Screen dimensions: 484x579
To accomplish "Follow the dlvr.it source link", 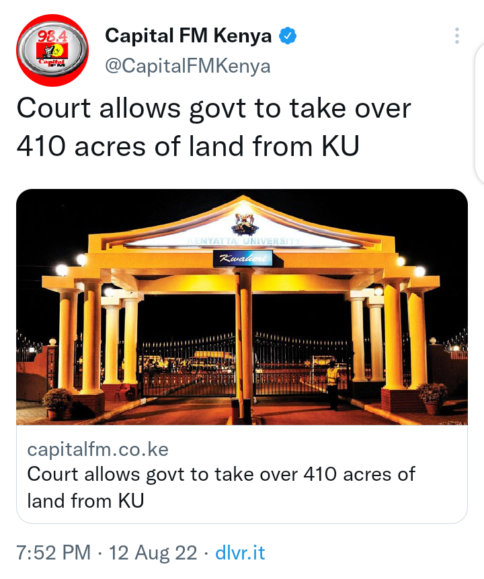I will coord(240,553).
